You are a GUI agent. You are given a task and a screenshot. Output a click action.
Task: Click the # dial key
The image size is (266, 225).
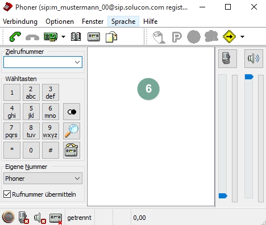51,150
